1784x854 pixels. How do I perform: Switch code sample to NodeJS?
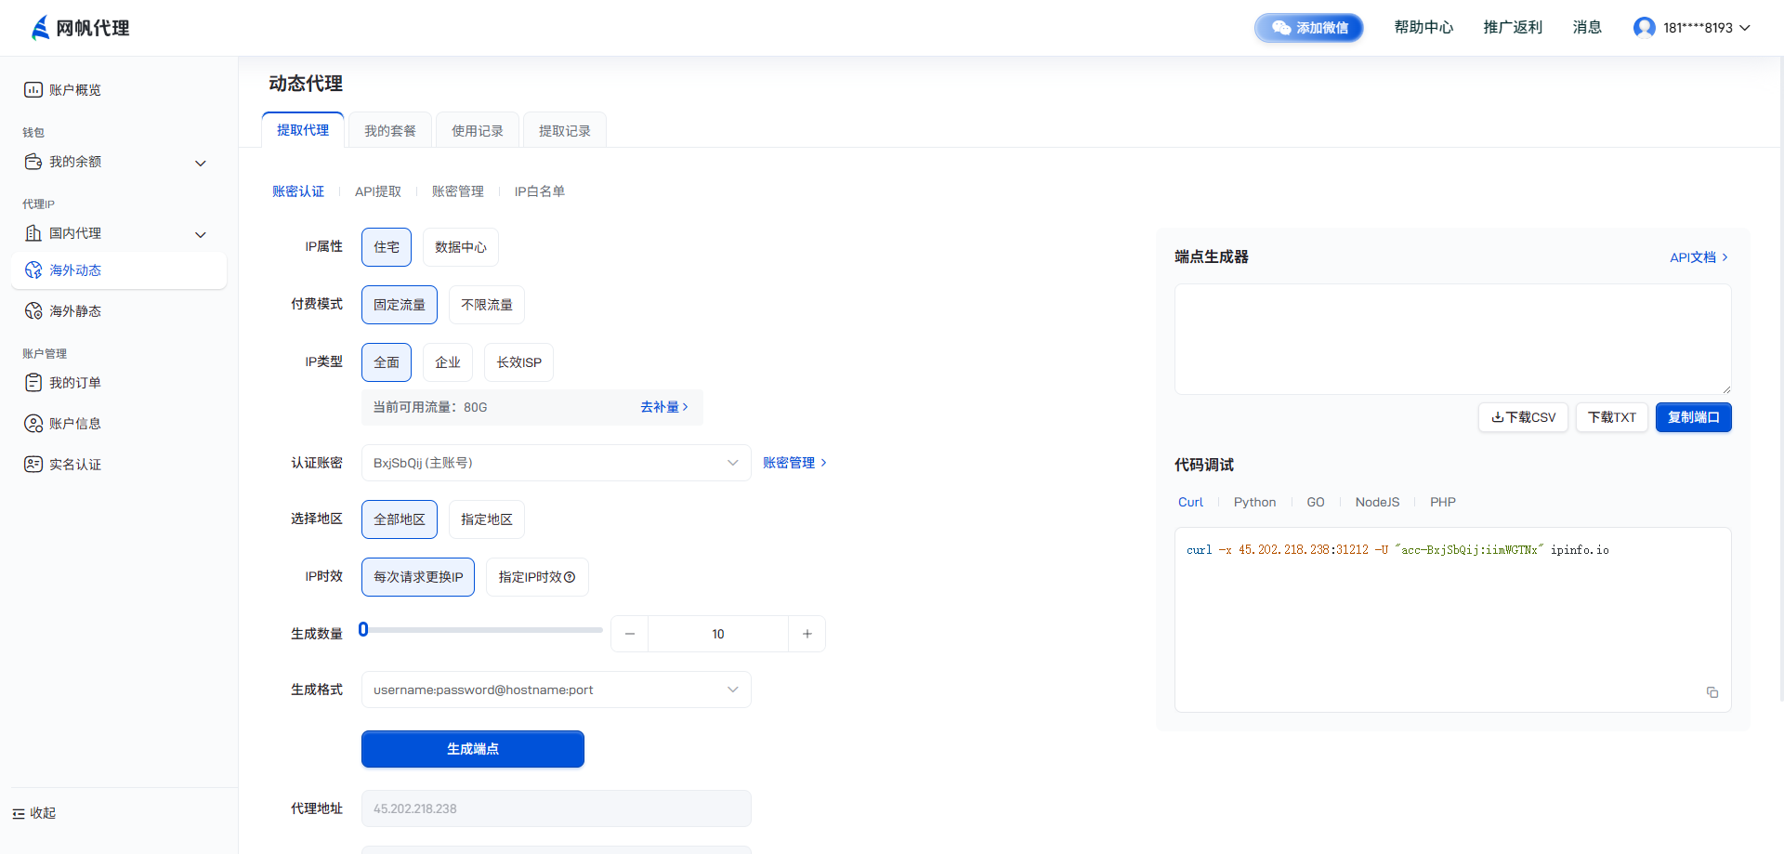point(1377,502)
